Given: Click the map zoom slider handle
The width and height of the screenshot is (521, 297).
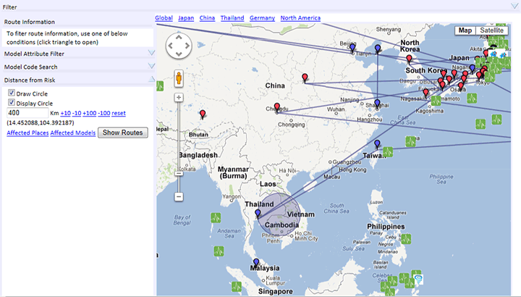Looking at the screenshot, I should point(179,172).
